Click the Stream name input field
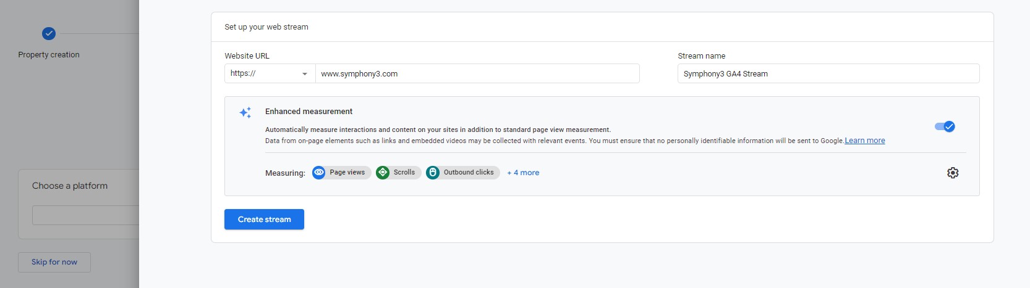 point(828,73)
